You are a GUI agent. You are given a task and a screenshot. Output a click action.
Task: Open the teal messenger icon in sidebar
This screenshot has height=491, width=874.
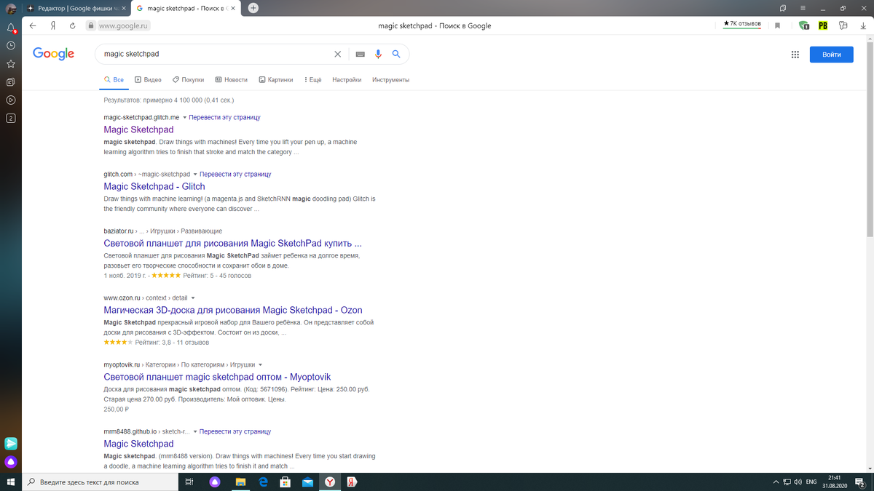coord(11,443)
